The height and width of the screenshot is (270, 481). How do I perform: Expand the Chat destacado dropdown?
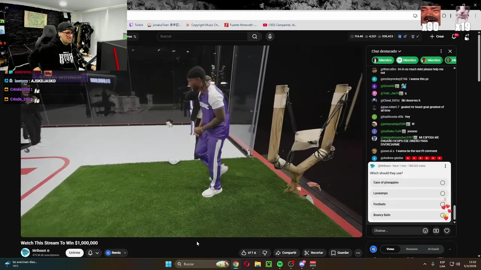pos(386,51)
